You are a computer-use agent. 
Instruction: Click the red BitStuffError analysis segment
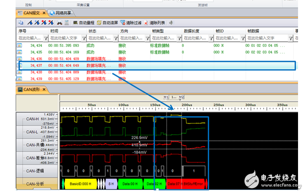coord(186,184)
